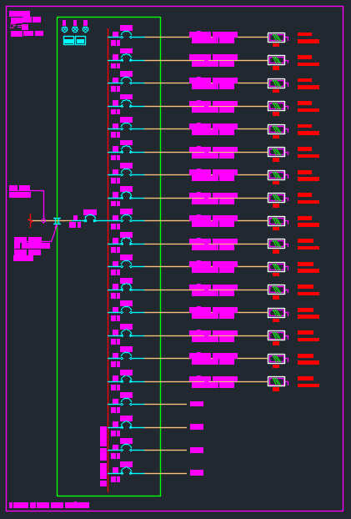Click the top feeder's magenta cable label block
Image resolution: width=351 pixels, height=519 pixels.
[x=213, y=38]
